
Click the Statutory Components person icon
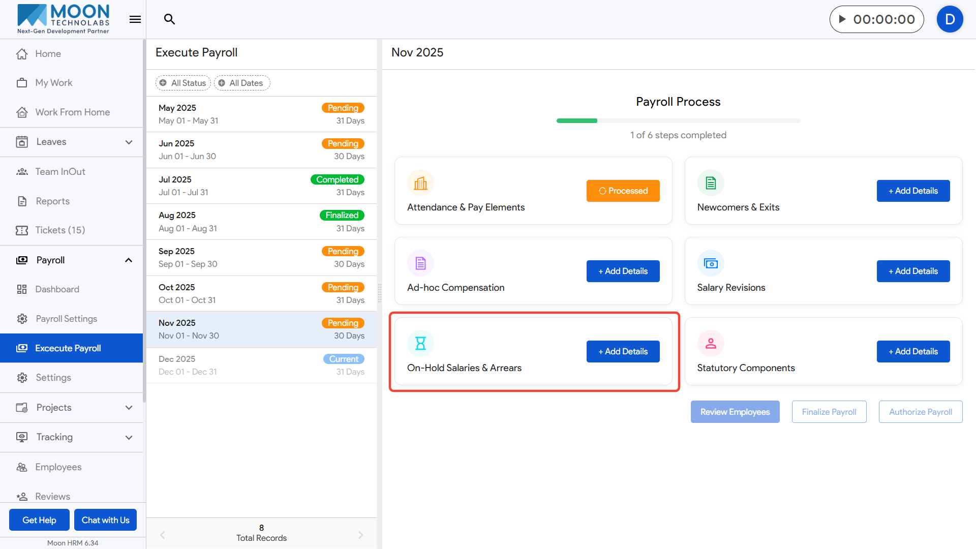coord(711,344)
